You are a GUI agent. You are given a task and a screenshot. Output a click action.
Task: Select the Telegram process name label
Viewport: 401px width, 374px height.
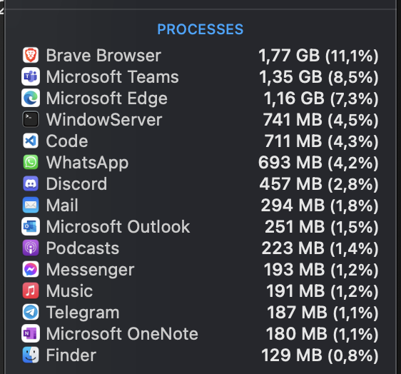click(83, 313)
